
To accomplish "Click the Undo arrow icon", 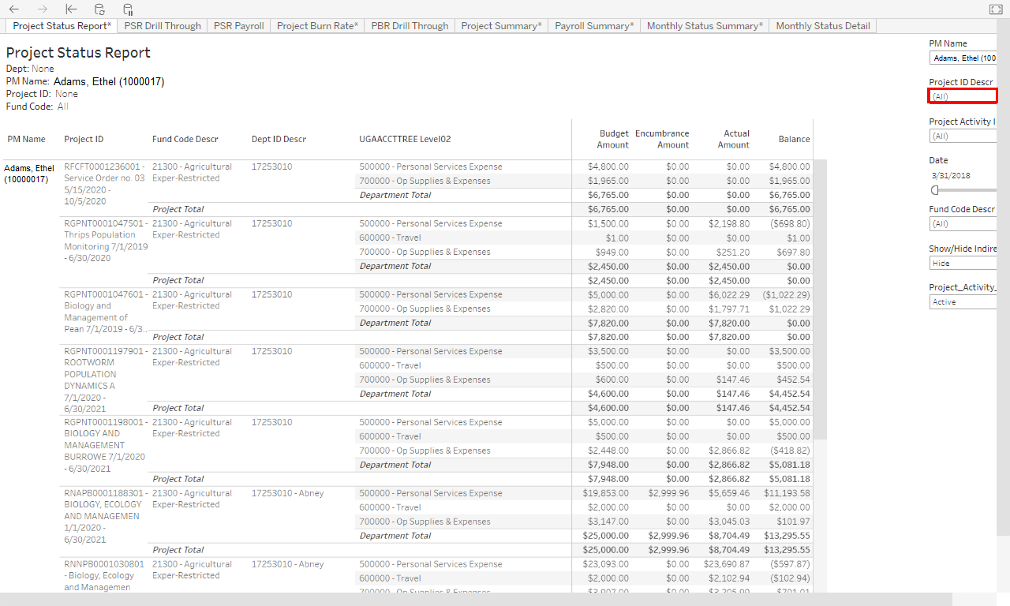I will click(14, 9).
